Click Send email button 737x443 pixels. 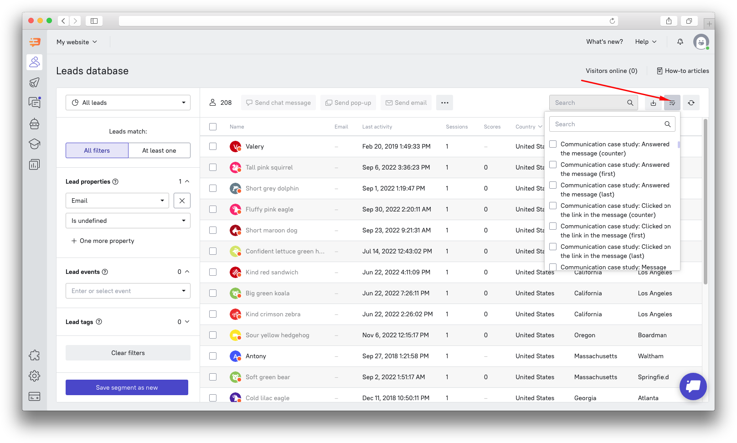[x=406, y=103]
